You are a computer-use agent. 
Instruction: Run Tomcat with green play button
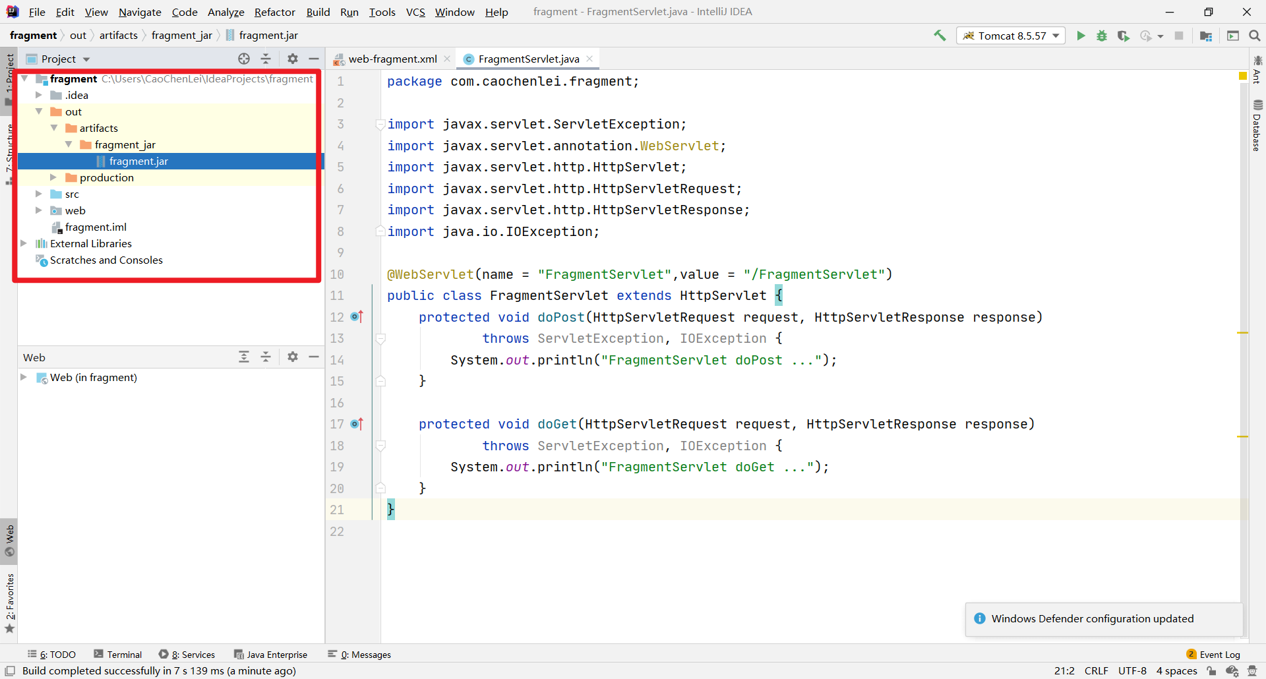(x=1081, y=36)
